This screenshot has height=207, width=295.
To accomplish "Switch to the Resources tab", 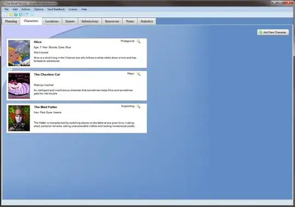I will (x=112, y=21).
